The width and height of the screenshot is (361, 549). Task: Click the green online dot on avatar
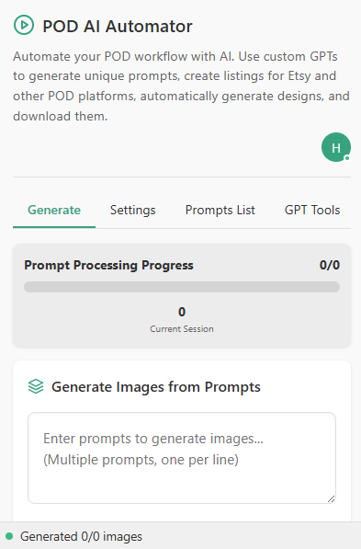click(x=347, y=158)
